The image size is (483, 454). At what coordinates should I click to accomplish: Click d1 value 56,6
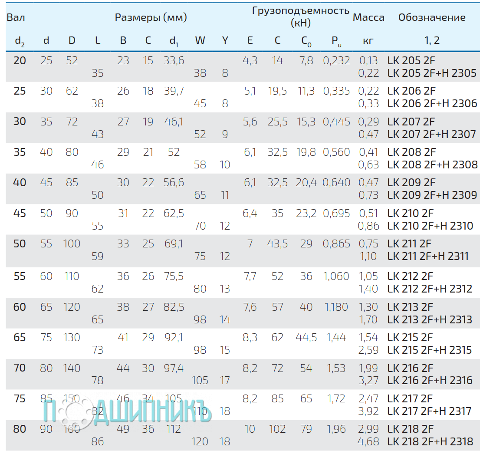tap(174, 183)
